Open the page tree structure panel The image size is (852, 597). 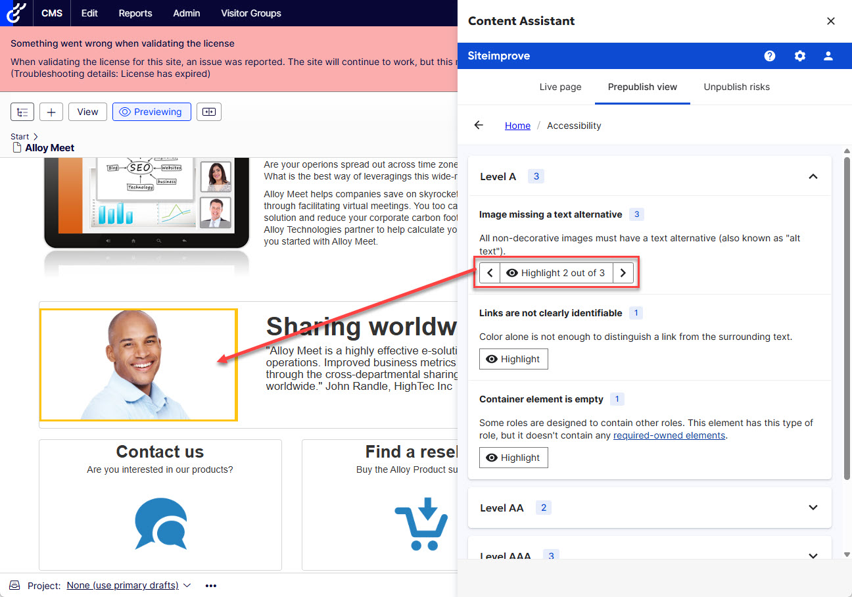tap(22, 111)
